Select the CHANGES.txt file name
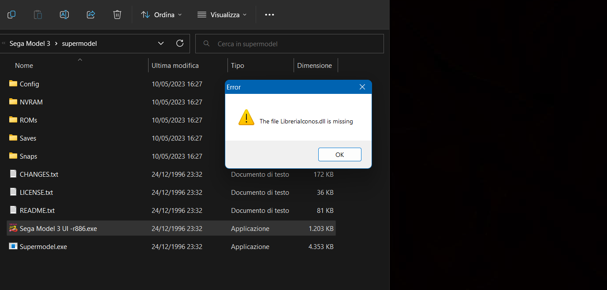607x290 pixels. coord(39,174)
